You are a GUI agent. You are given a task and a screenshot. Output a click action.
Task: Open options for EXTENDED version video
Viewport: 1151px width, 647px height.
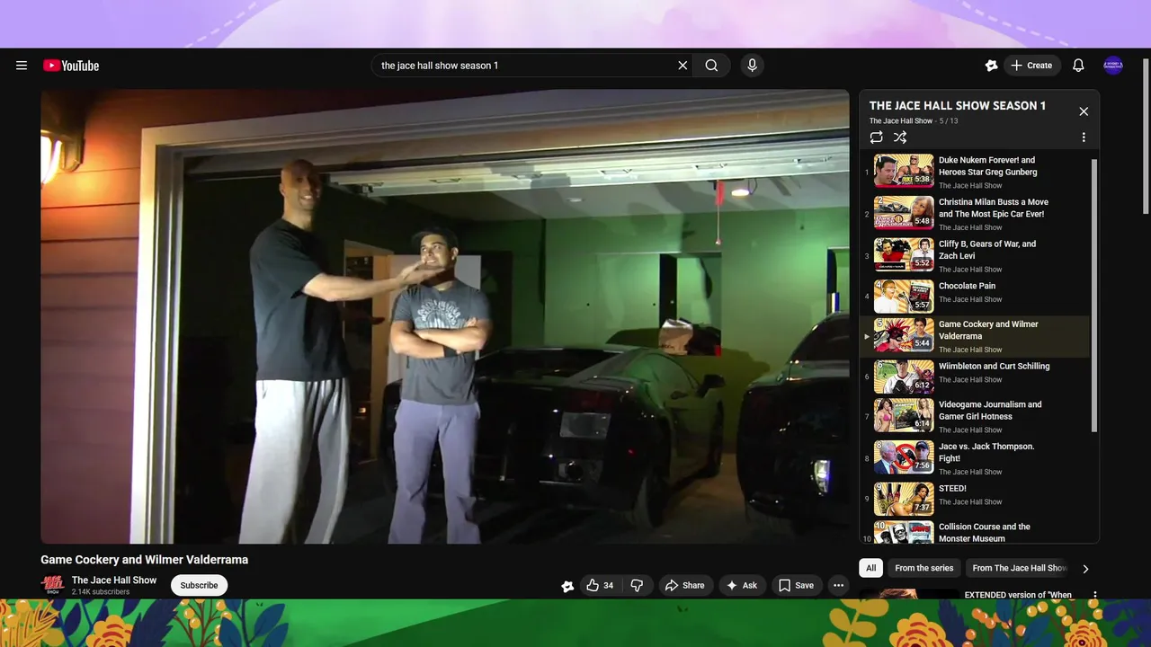pyautogui.click(x=1094, y=595)
